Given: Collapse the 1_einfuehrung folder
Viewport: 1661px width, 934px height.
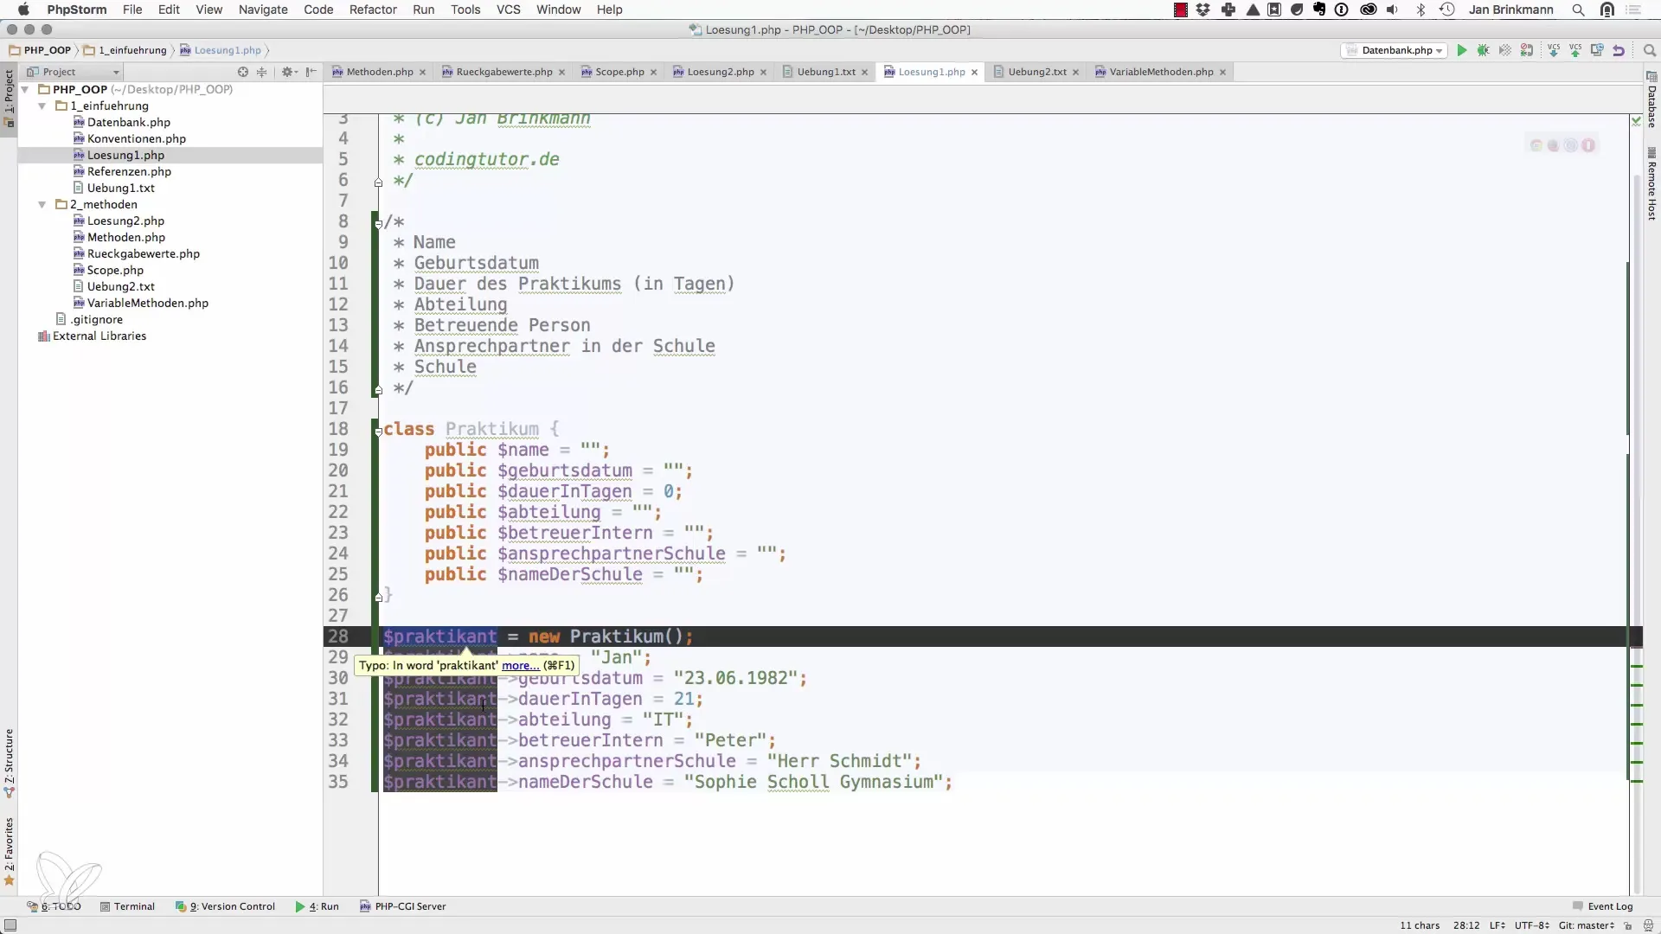Looking at the screenshot, I should pyautogui.click(x=42, y=106).
